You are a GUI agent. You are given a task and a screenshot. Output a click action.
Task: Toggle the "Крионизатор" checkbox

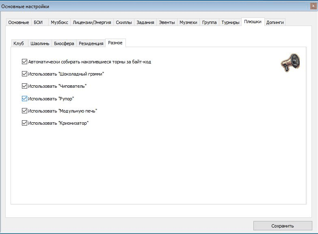point(24,123)
